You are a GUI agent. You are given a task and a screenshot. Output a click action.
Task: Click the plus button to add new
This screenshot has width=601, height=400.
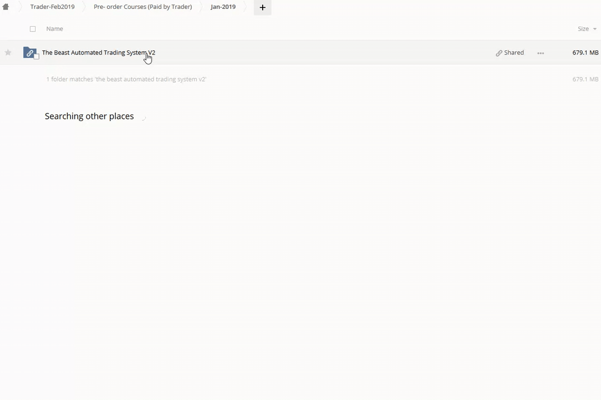click(x=263, y=7)
